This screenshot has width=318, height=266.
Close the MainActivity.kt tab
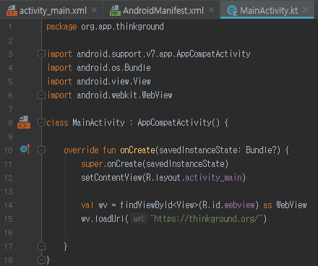(x=306, y=10)
